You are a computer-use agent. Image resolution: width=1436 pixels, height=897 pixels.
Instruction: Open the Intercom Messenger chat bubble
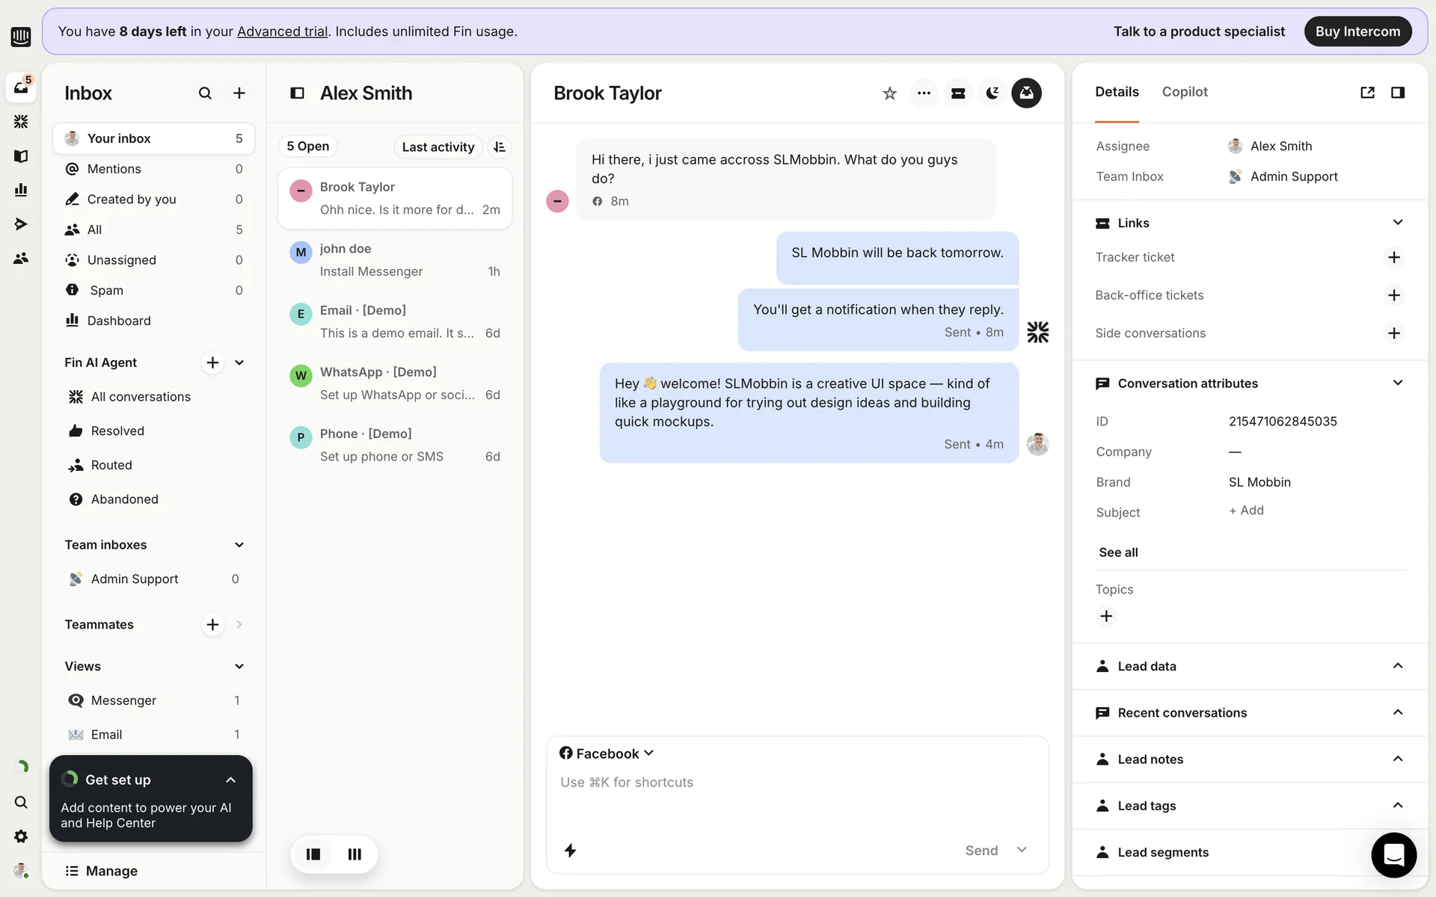pyautogui.click(x=1393, y=854)
